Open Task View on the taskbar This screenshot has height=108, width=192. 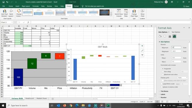pyautogui.click(x=52, y=105)
